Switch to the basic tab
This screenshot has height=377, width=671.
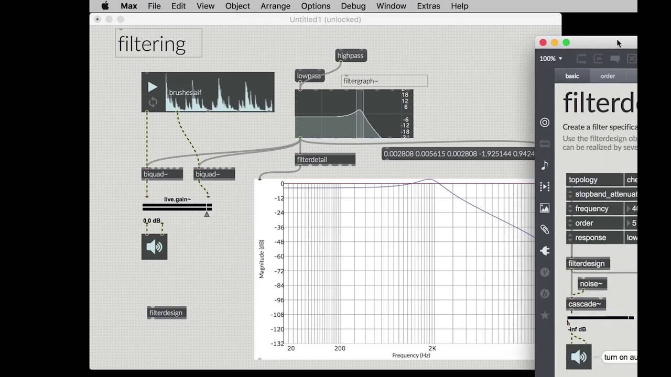572,76
